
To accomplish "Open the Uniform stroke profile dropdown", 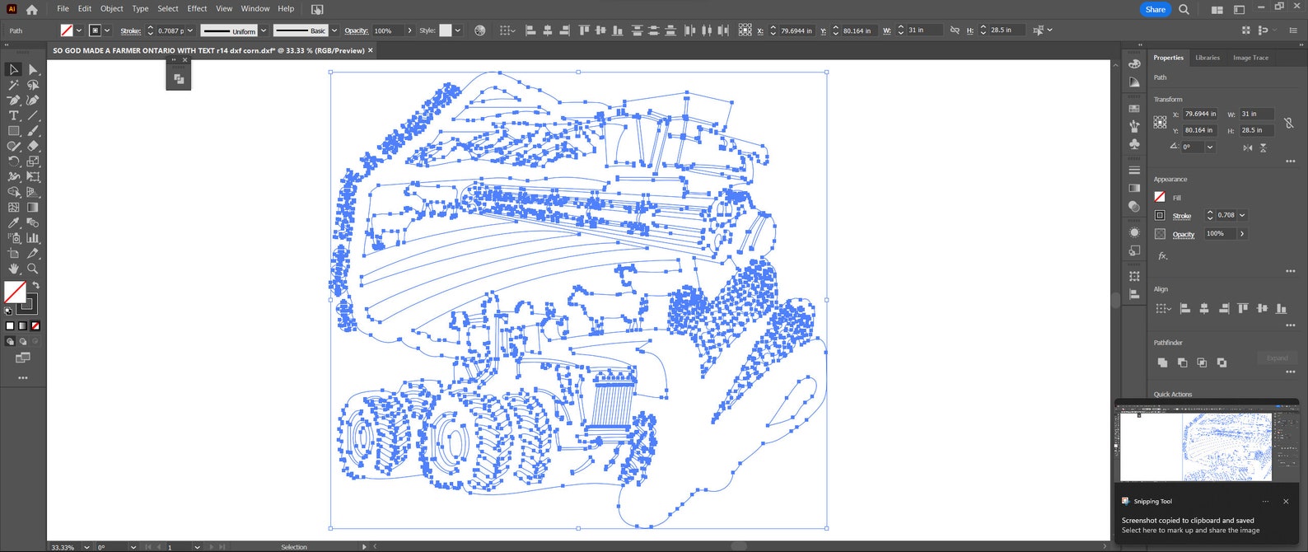I will point(264,30).
